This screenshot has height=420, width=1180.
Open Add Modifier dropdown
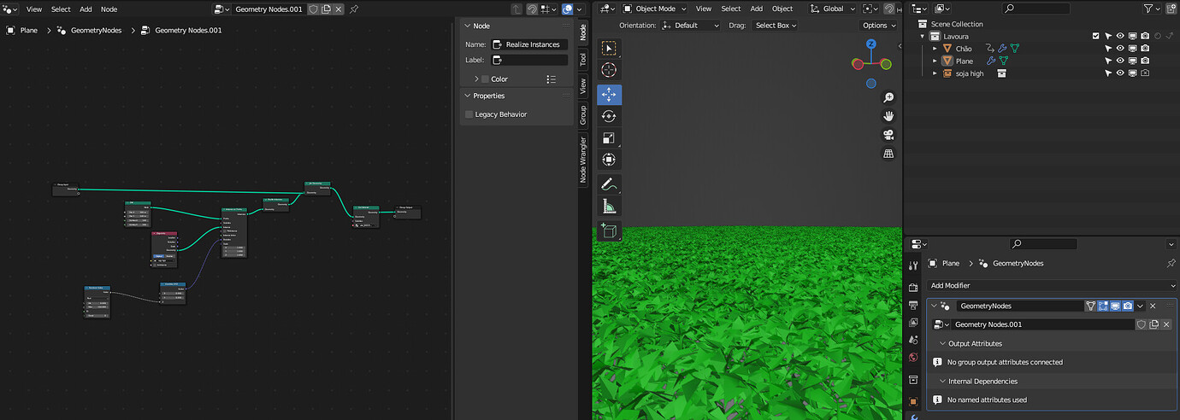[x=1052, y=285]
